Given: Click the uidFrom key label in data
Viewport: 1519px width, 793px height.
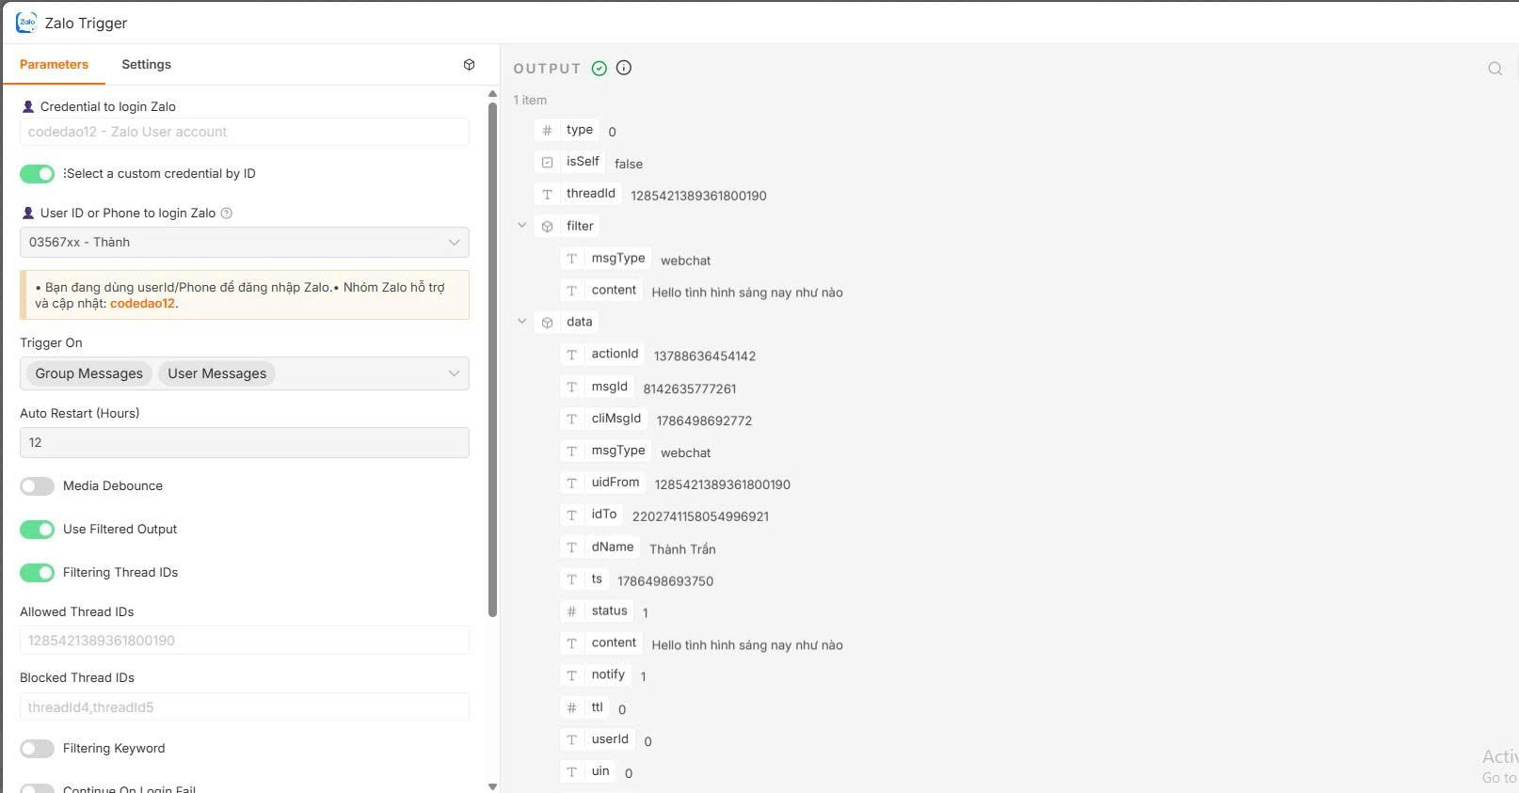Looking at the screenshot, I should (x=616, y=483).
